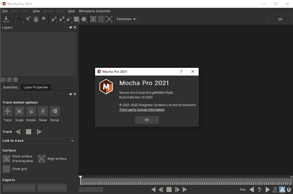This screenshot has width=293, height=194.
Task: Click the timeline playhead marker
Action: 81,177
